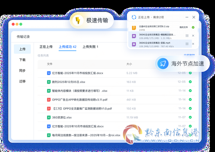Click the zip archive icon for 云盘AI企业知识库三折页8.2.zip
The image size is (215, 152).
134,28
